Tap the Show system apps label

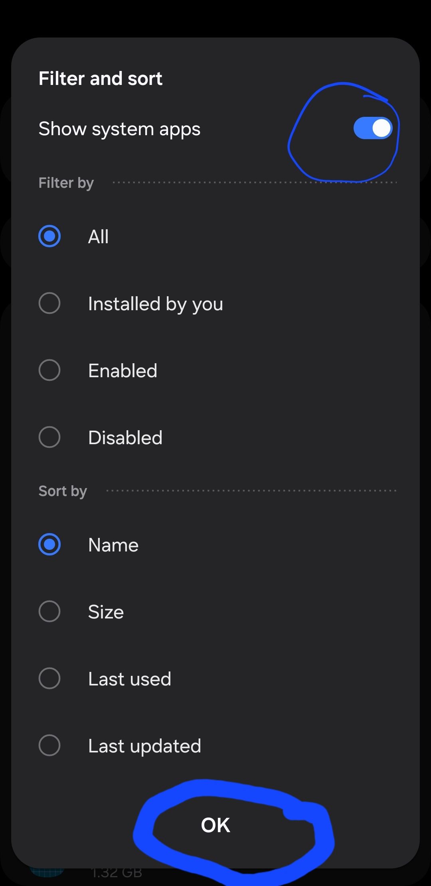[119, 129]
